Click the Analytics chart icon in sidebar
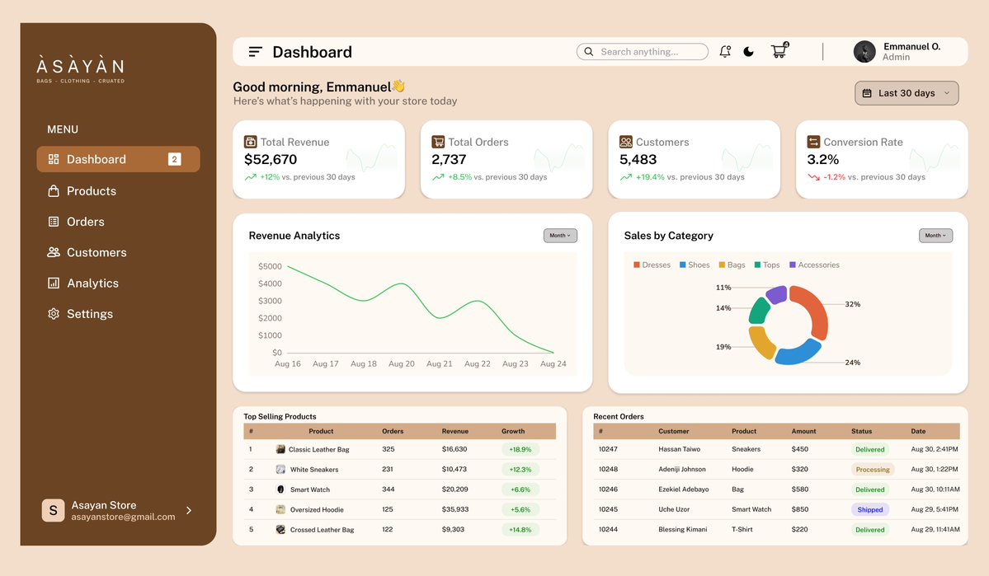 [x=54, y=283]
